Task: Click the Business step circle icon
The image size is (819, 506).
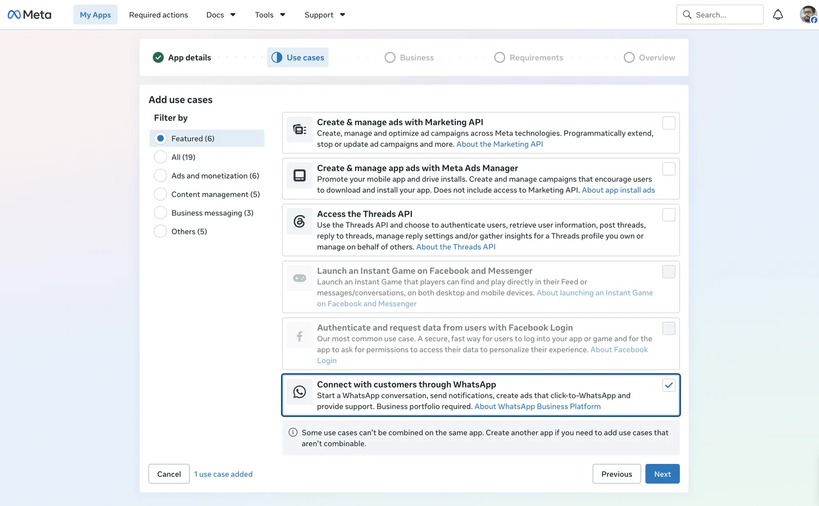Action: (390, 57)
